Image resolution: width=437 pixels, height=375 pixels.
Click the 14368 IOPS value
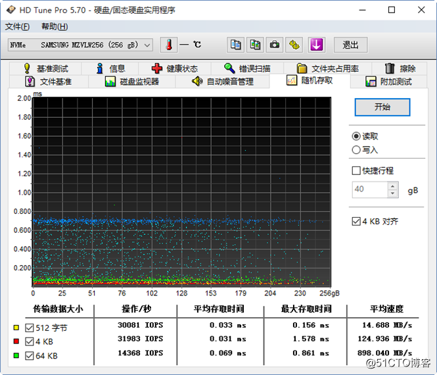point(140,353)
